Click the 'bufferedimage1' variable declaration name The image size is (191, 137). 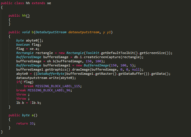point(57,65)
